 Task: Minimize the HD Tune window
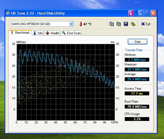(x=141, y=13)
